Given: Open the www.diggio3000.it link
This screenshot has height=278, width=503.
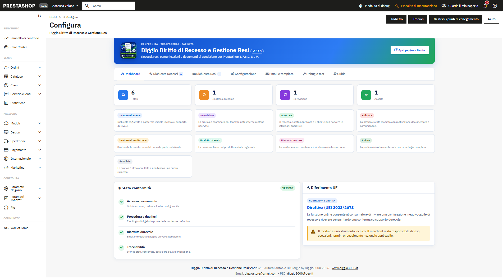Looking at the screenshot, I should click(345, 268).
